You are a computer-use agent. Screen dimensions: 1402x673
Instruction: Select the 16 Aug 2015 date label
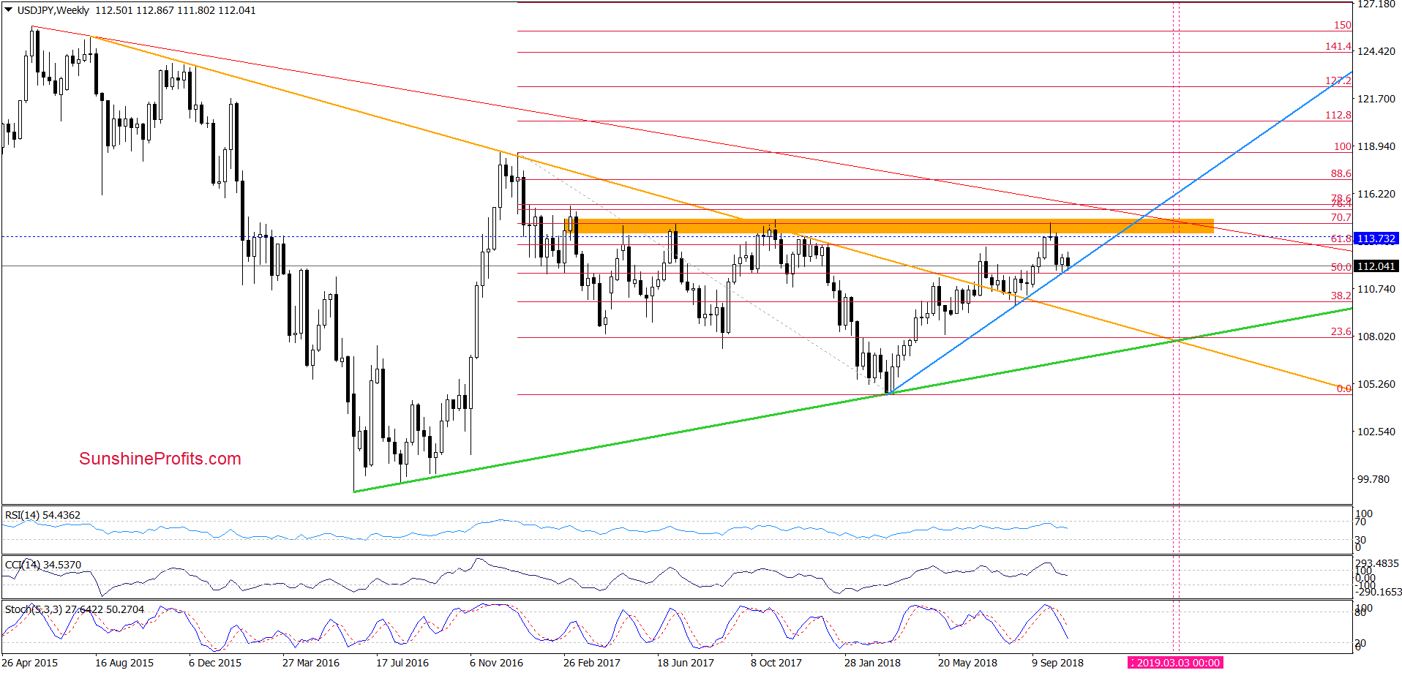(x=124, y=663)
